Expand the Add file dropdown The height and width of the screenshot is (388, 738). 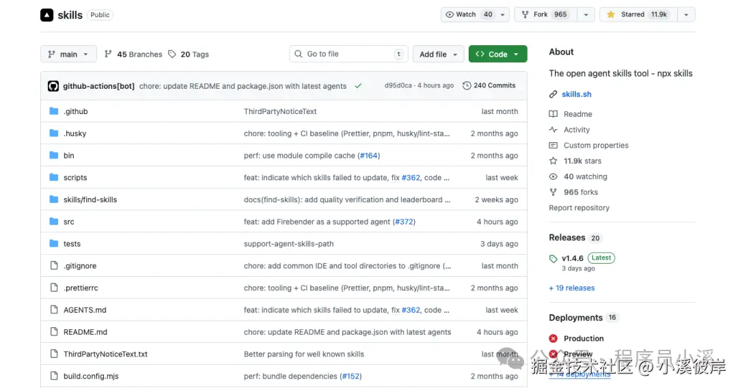(438, 54)
